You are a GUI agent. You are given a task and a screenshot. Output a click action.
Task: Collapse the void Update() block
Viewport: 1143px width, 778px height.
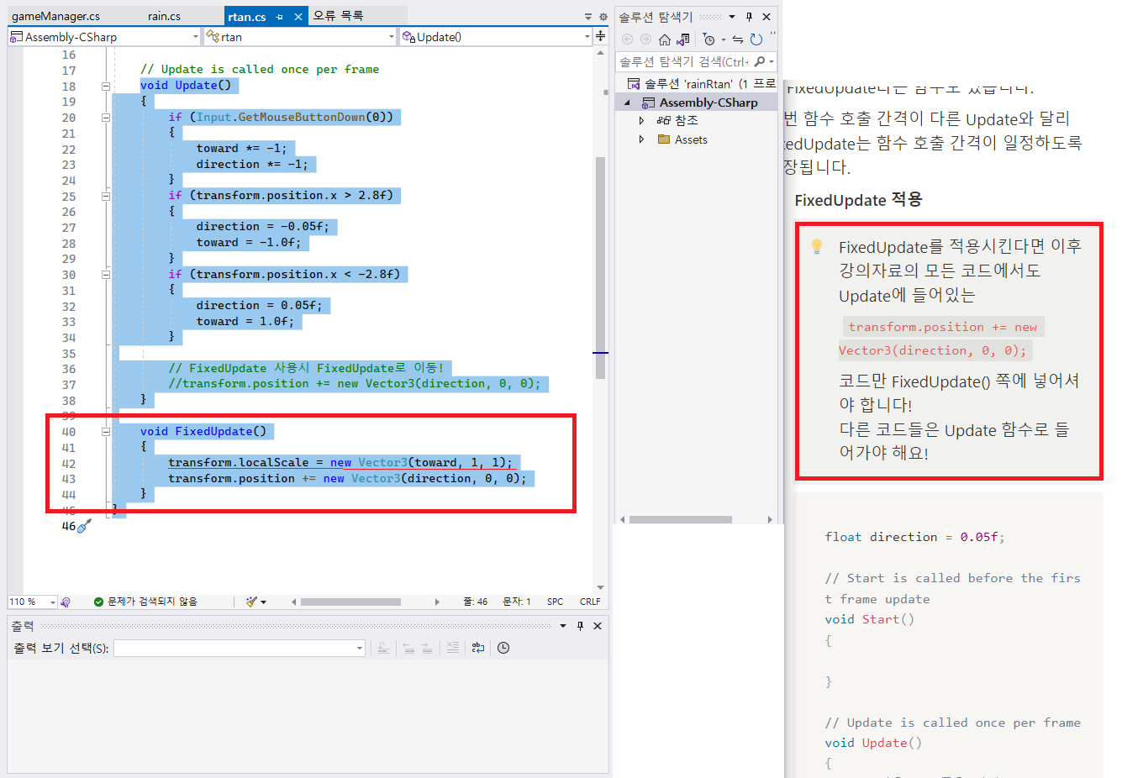106,86
